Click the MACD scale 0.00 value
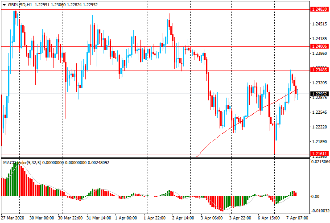Screen dimensions: 330x223 (315, 197)
